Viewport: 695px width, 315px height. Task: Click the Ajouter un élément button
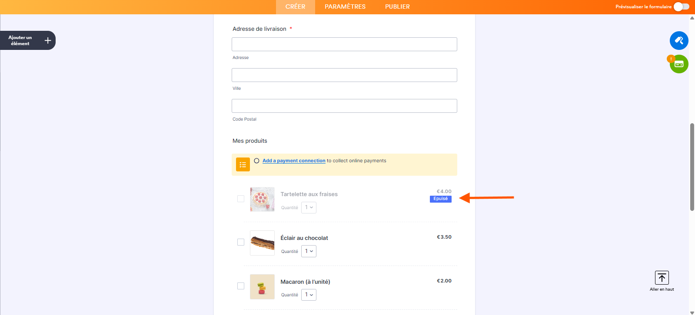[x=20, y=40]
